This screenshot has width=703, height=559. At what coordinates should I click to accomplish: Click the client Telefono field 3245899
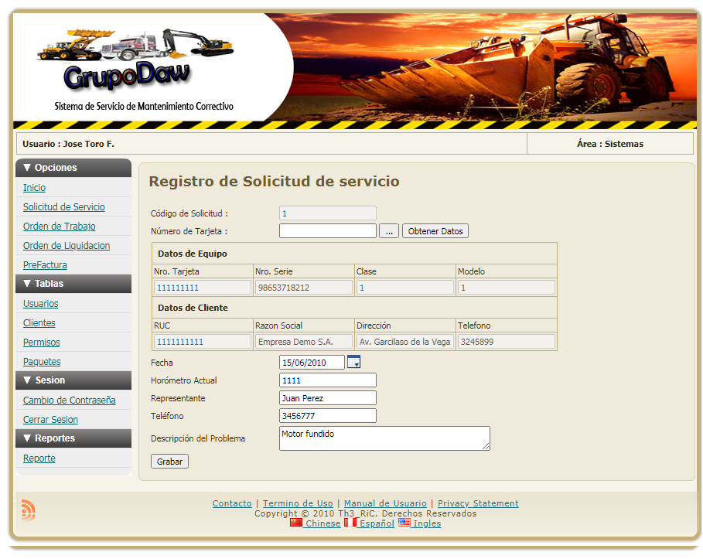tap(507, 342)
